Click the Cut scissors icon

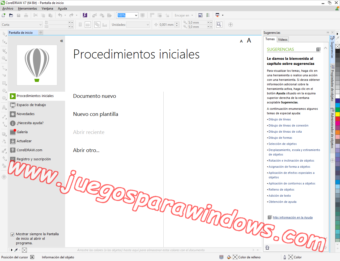pyautogui.click(x=36, y=15)
